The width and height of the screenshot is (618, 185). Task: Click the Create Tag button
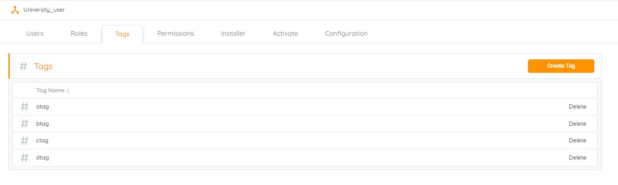561,66
